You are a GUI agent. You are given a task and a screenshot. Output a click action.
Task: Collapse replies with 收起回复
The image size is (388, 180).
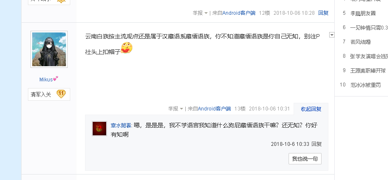click(311, 109)
